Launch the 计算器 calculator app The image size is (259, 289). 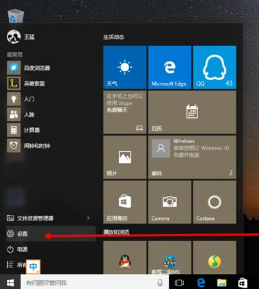point(23,130)
